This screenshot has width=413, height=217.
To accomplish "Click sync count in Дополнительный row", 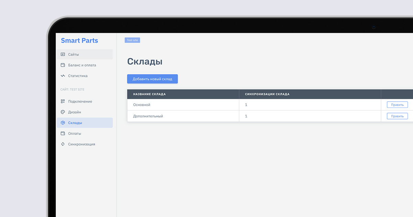I will click(x=246, y=116).
